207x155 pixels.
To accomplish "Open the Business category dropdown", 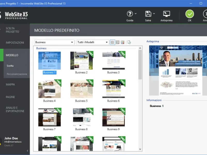I will point(54,42).
